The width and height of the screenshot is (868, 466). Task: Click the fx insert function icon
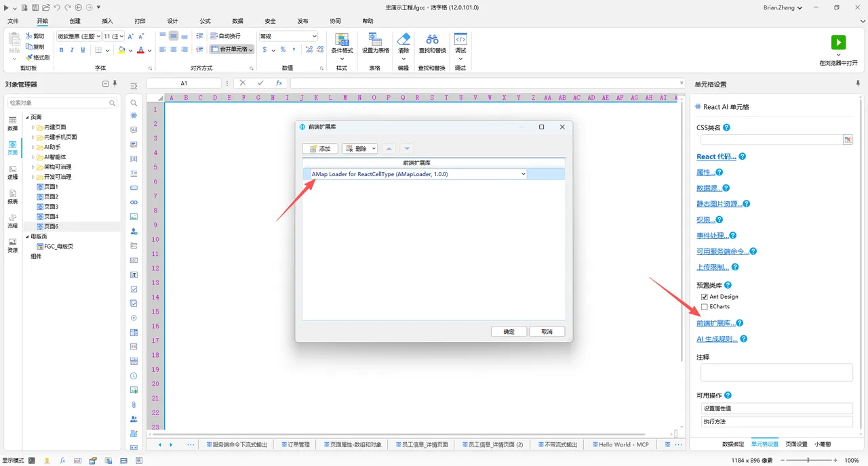(279, 83)
